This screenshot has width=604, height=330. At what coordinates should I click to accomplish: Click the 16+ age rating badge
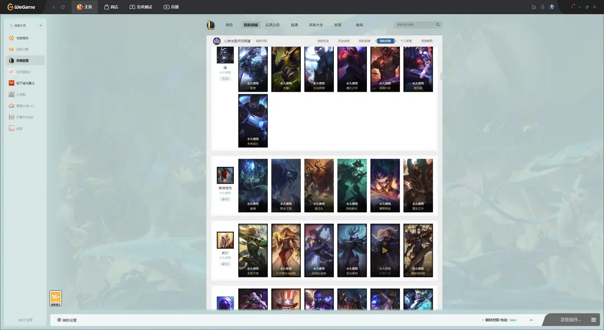(55, 299)
